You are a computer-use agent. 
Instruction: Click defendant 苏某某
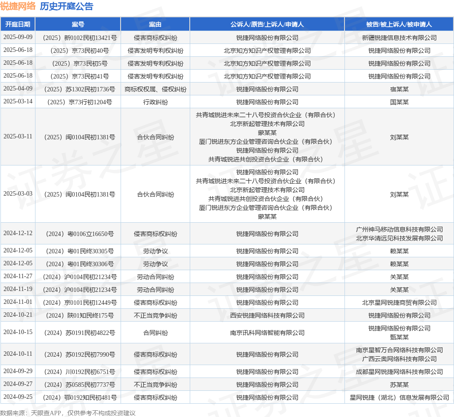coord(399,385)
